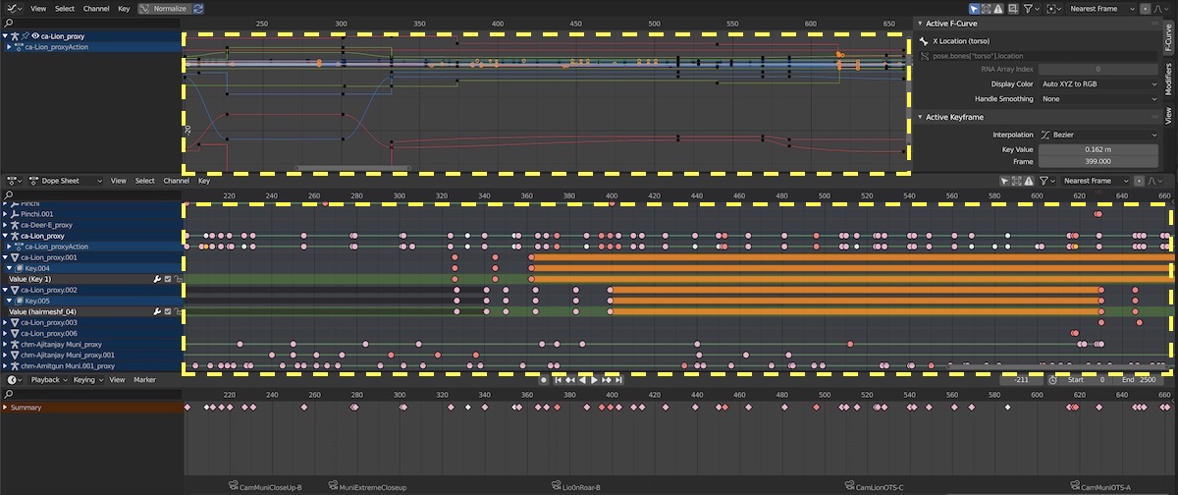Toggle ca-Lion_proxy eye visibility in Graph Editor
The image size is (1178, 495).
click(34, 35)
